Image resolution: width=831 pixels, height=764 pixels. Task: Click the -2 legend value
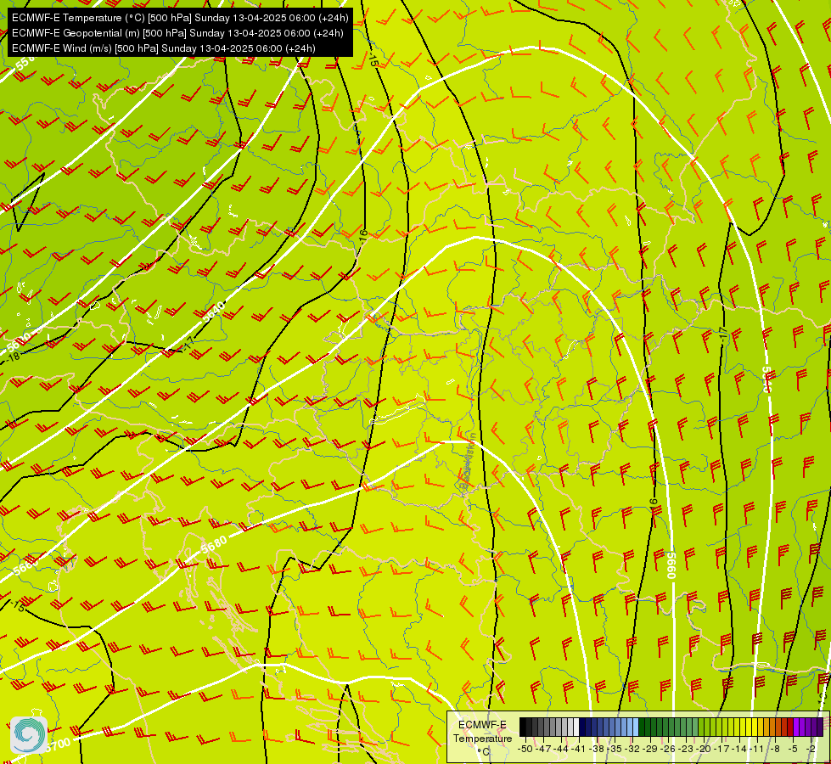coord(811,749)
